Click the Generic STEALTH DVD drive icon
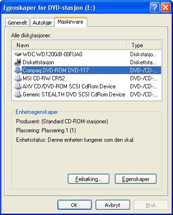 17,95
